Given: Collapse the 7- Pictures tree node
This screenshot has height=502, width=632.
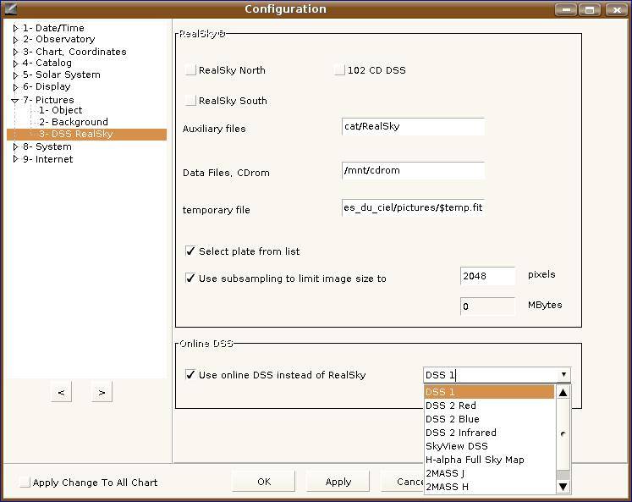Looking at the screenshot, I should 15,101.
